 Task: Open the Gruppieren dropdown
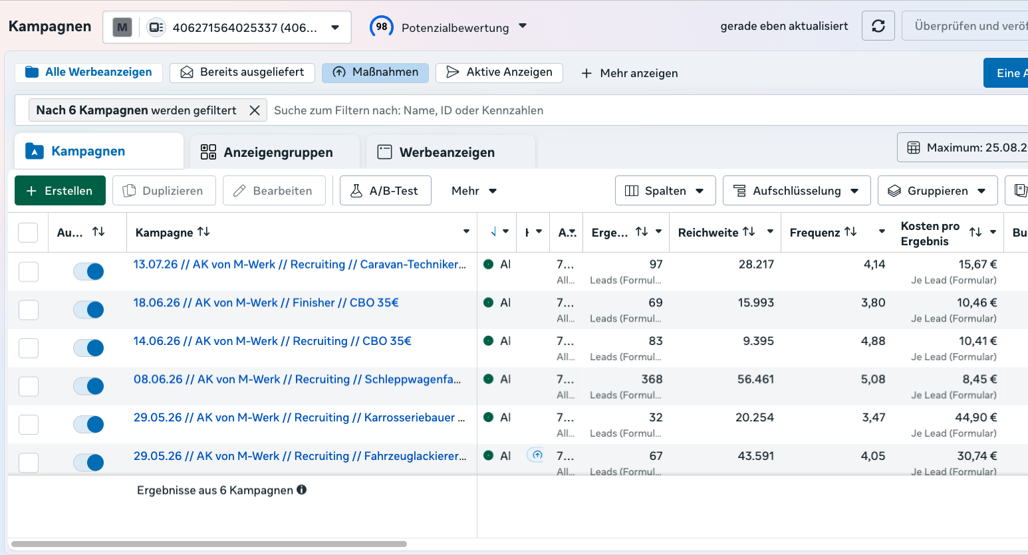(938, 191)
